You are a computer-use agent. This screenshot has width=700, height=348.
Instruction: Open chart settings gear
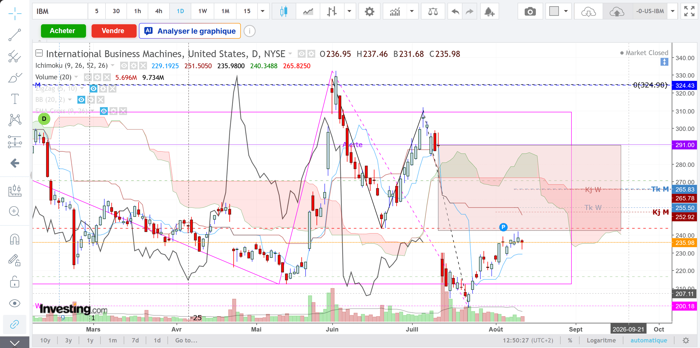pos(370,11)
